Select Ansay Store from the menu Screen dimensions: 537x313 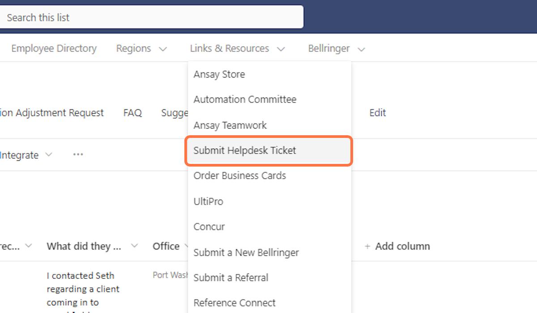tap(219, 74)
